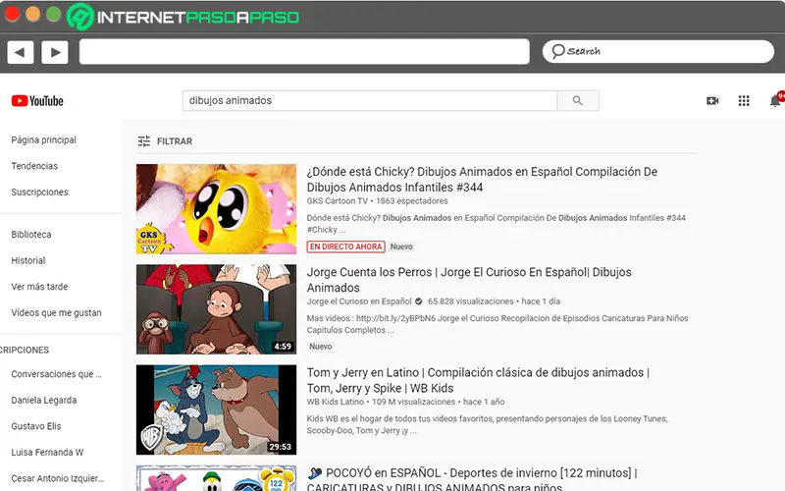Open the ¿Dónde está Chicky? video thumbnail
Image resolution: width=785 pixels, height=491 pixels.
pos(216,209)
